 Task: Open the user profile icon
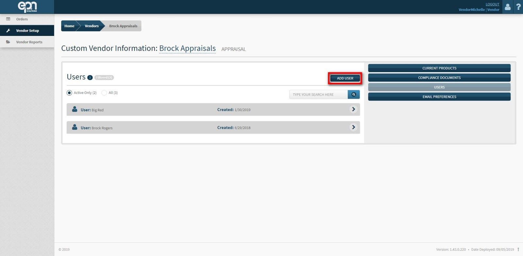(508, 7)
